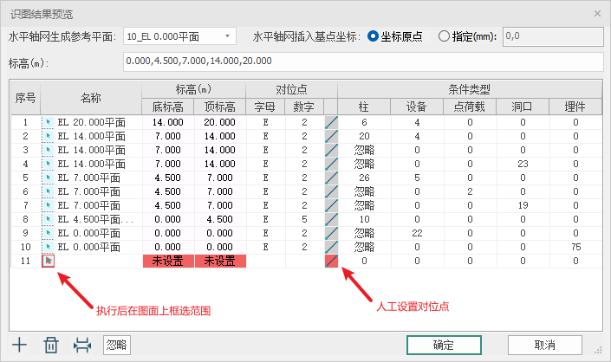Click the alignment point icon in row 3
Viewport: 611px width, 362px height.
pyautogui.click(x=329, y=151)
